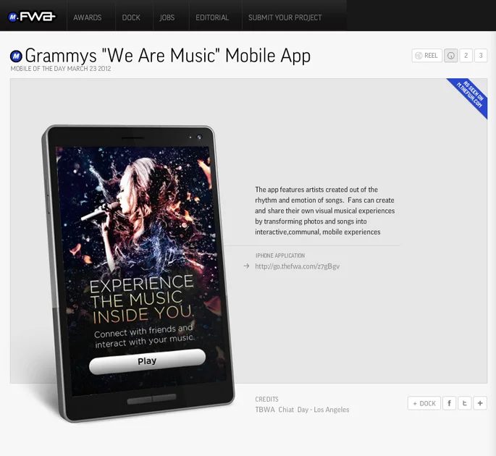Image resolution: width=496 pixels, height=456 pixels.
Task: Share project on Twitter
Action: click(464, 403)
